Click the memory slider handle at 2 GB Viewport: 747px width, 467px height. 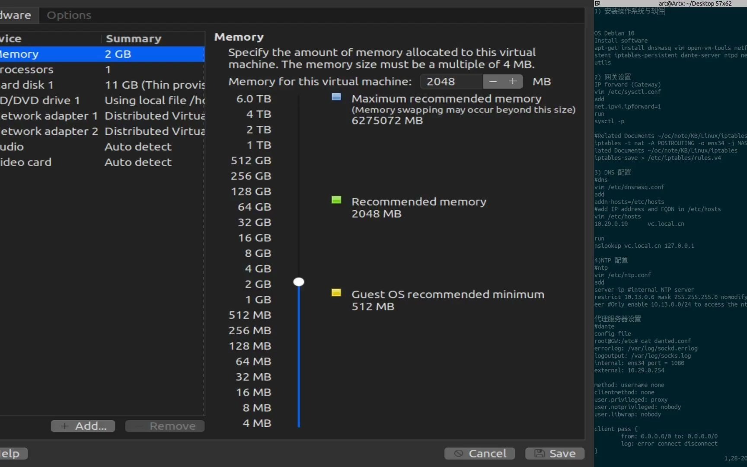tap(299, 282)
